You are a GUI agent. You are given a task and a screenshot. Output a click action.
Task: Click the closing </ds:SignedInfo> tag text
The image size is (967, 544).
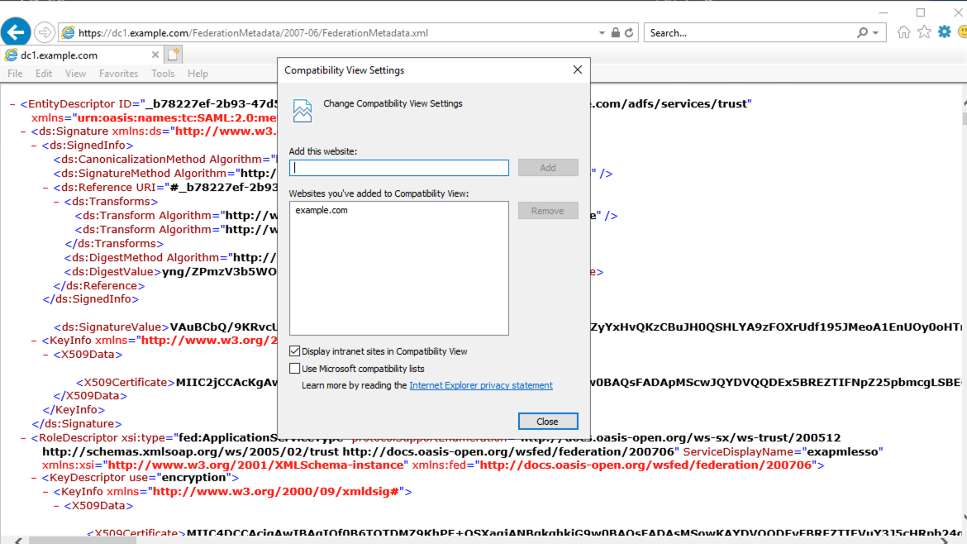tap(91, 299)
